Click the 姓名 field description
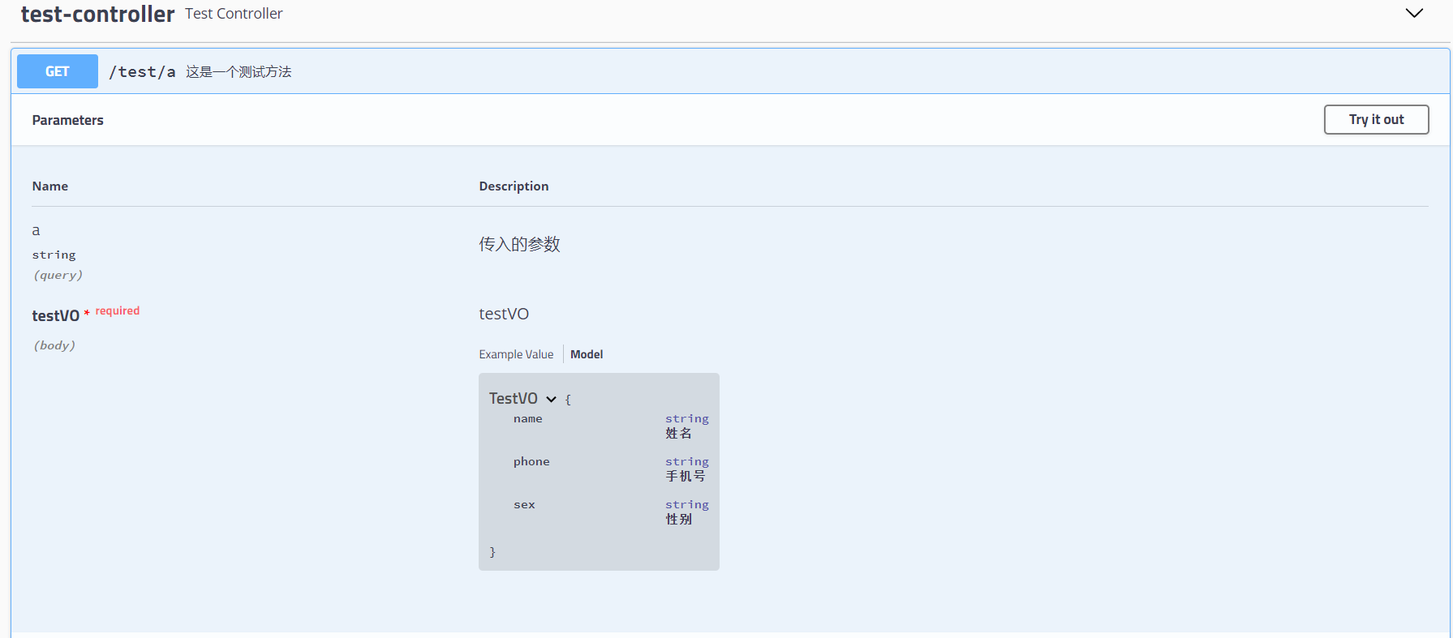The width and height of the screenshot is (1453, 638). 679,434
